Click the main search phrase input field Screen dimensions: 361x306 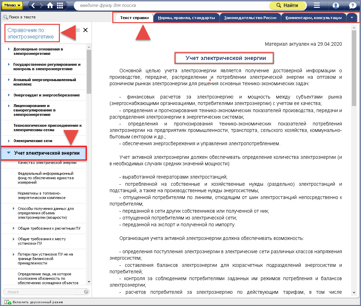(x=170, y=5)
